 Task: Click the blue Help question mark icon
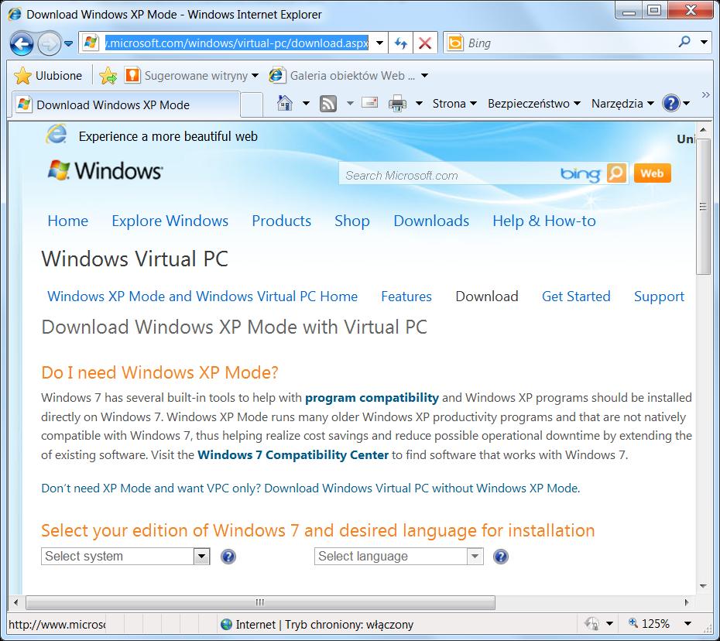click(x=671, y=103)
